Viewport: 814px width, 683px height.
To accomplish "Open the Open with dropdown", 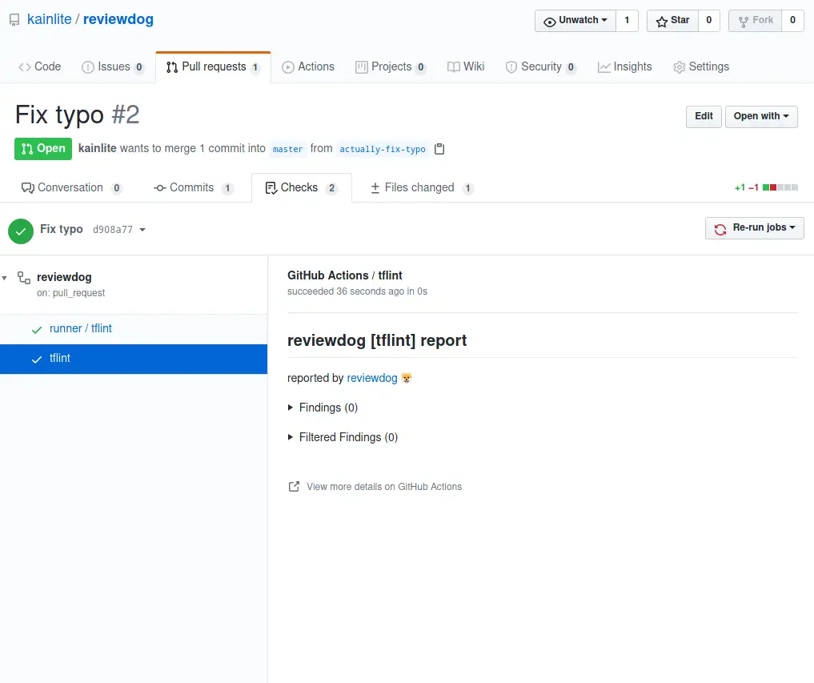I will (x=761, y=116).
